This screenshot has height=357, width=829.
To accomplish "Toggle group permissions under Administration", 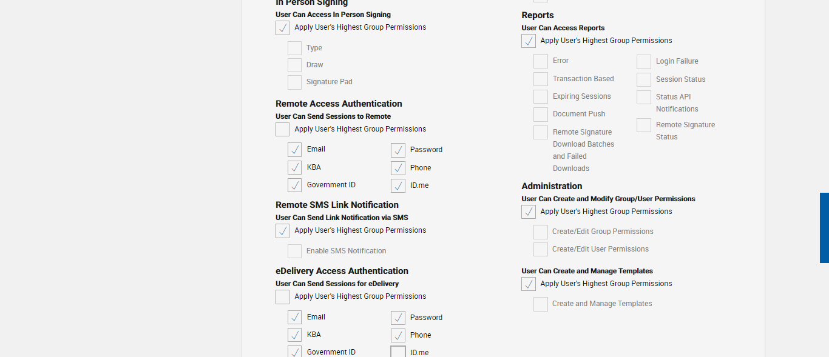I will tap(529, 212).
